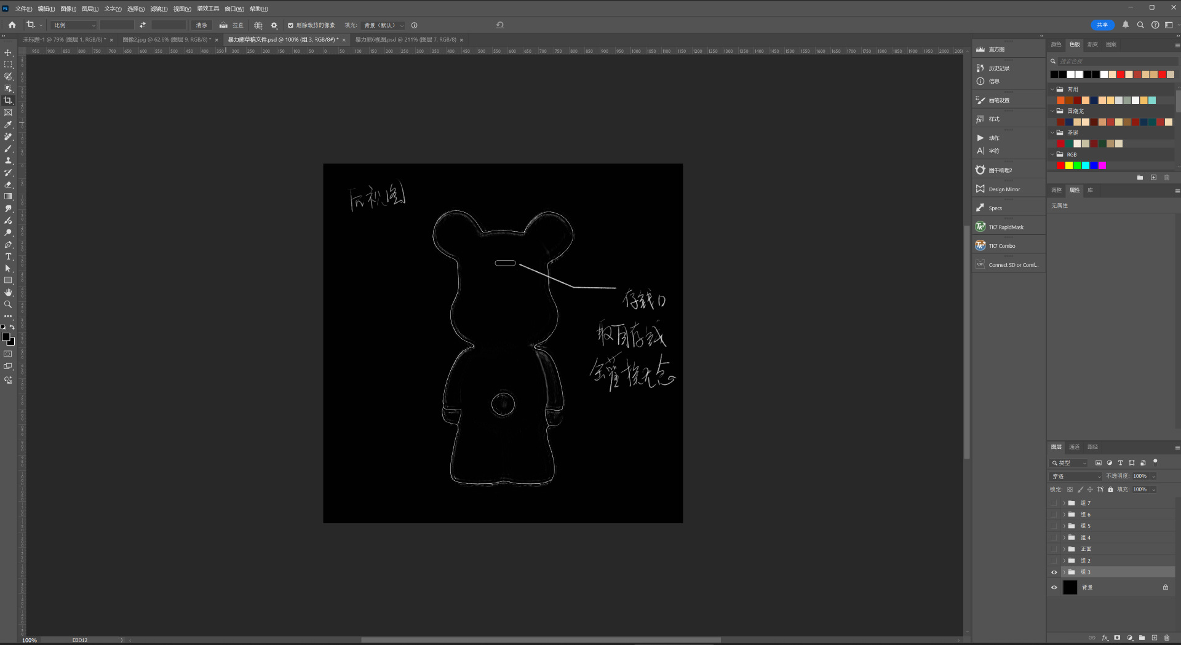Select the Hand tool
The image size is (1181, 645).
point(8,292)
